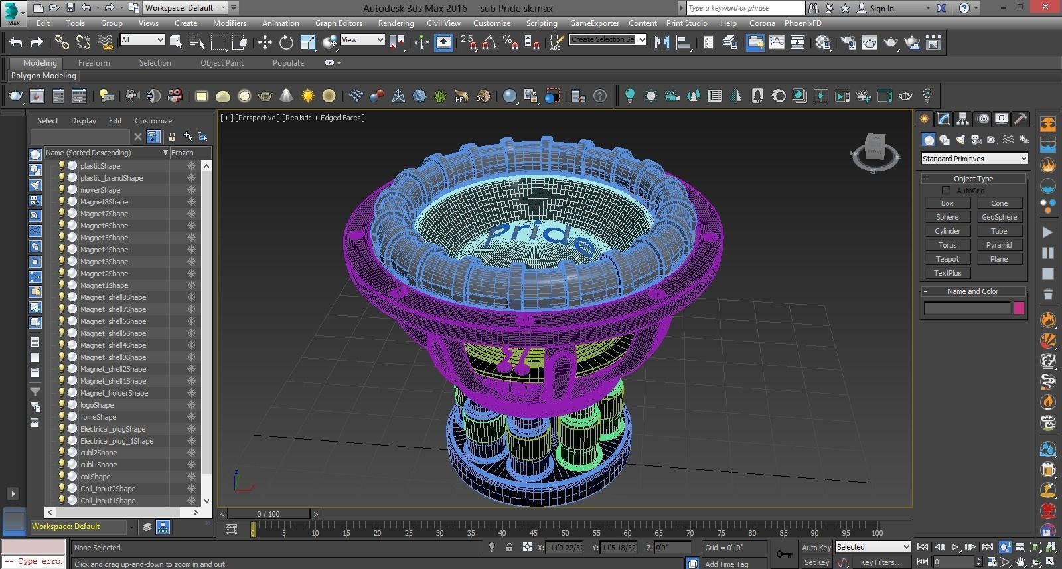Select the Shapes creation category icon

click(x=945, y=140)
